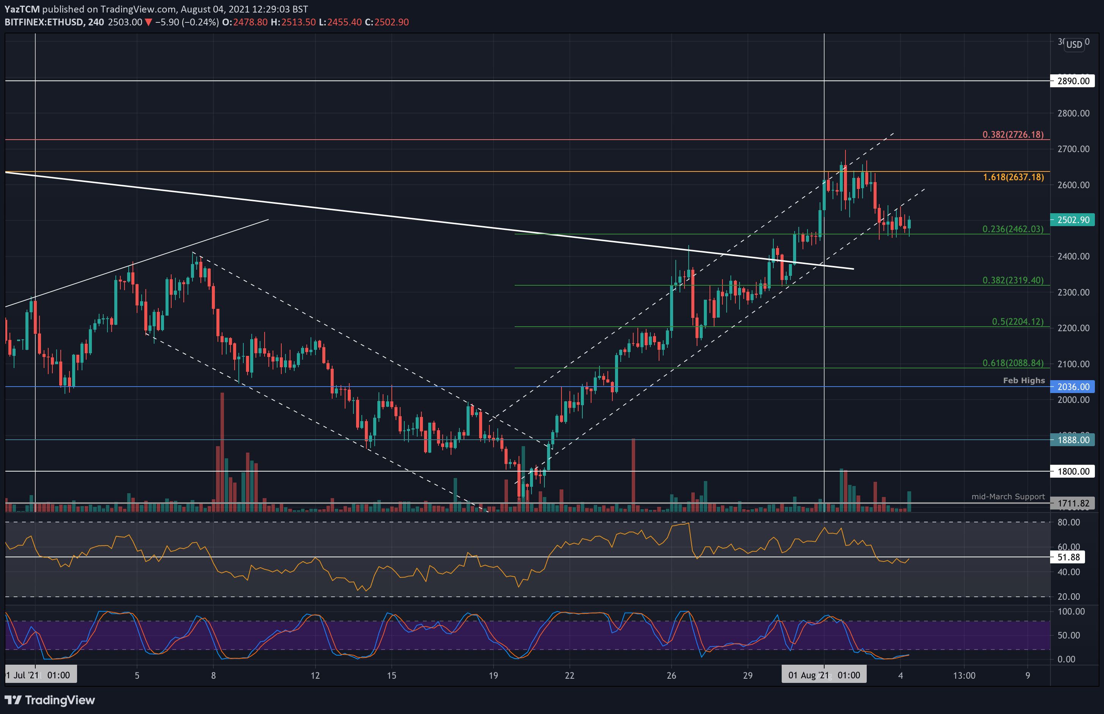Toggle the 0.618(2088.84) Fibonacci level
The image size is (1104, 714).
1013,363
